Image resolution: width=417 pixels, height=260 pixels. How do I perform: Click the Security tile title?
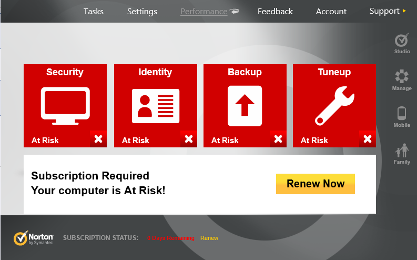click(65, 72)
